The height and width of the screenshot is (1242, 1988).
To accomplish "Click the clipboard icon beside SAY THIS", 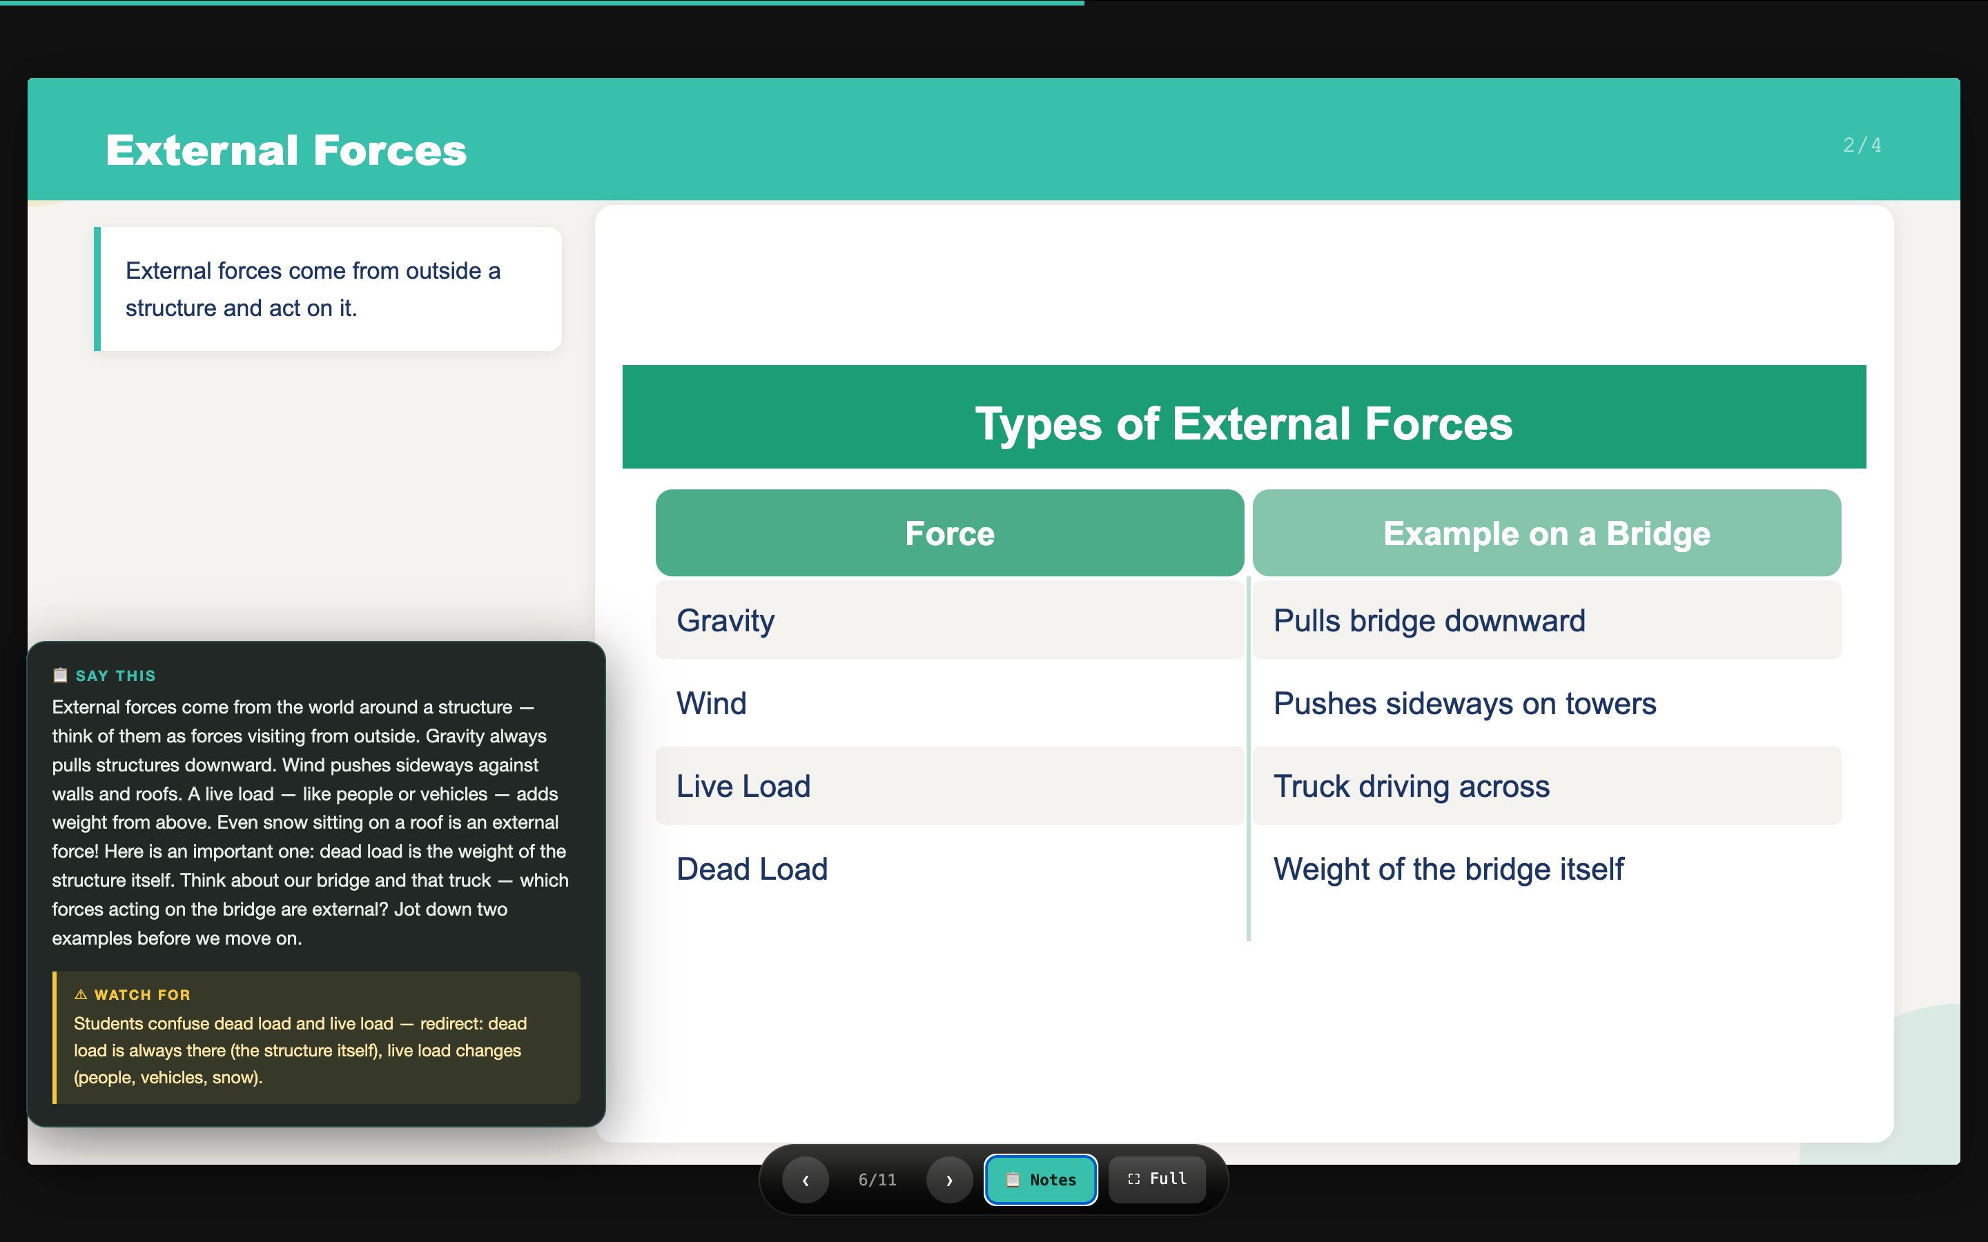I will point(60,676).
